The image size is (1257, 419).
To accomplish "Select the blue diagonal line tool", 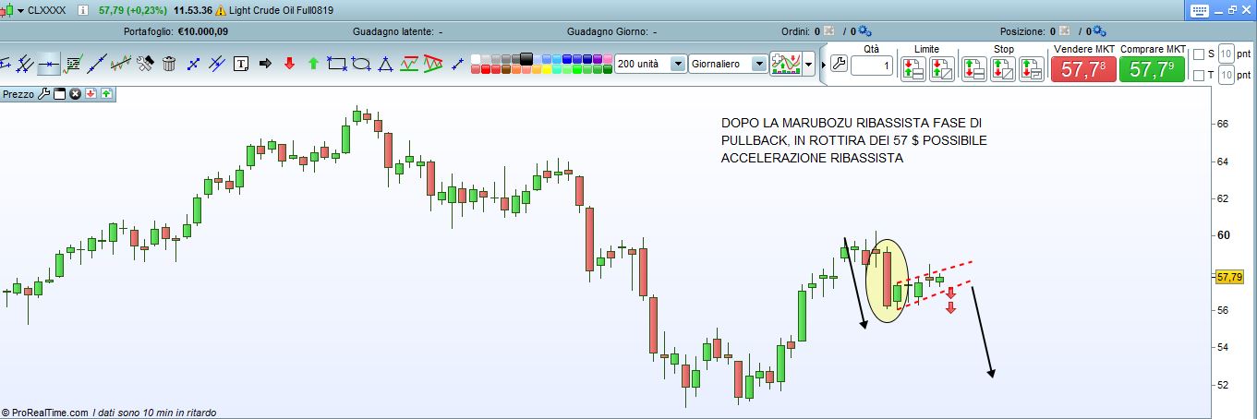I will [x=193, y=64].
